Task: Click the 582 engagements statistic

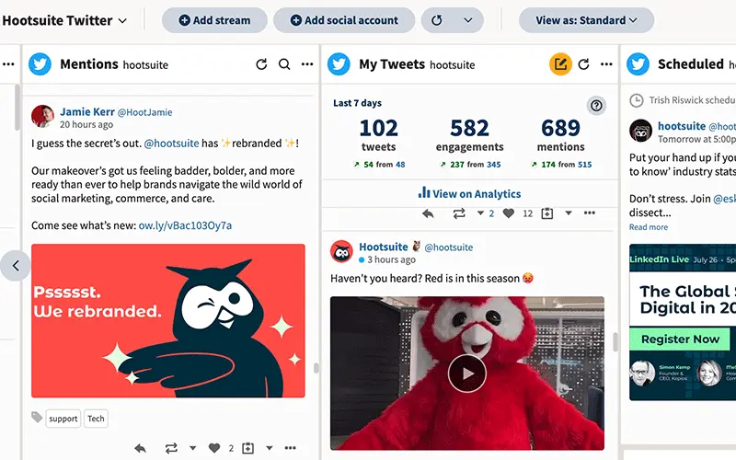Action: [x=469, y=135]
